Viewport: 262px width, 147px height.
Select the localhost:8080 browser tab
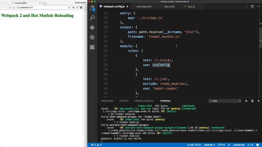point(26,3)
